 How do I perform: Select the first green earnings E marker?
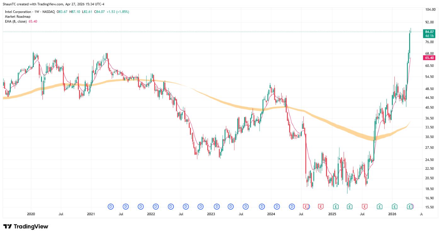(335, 206)
